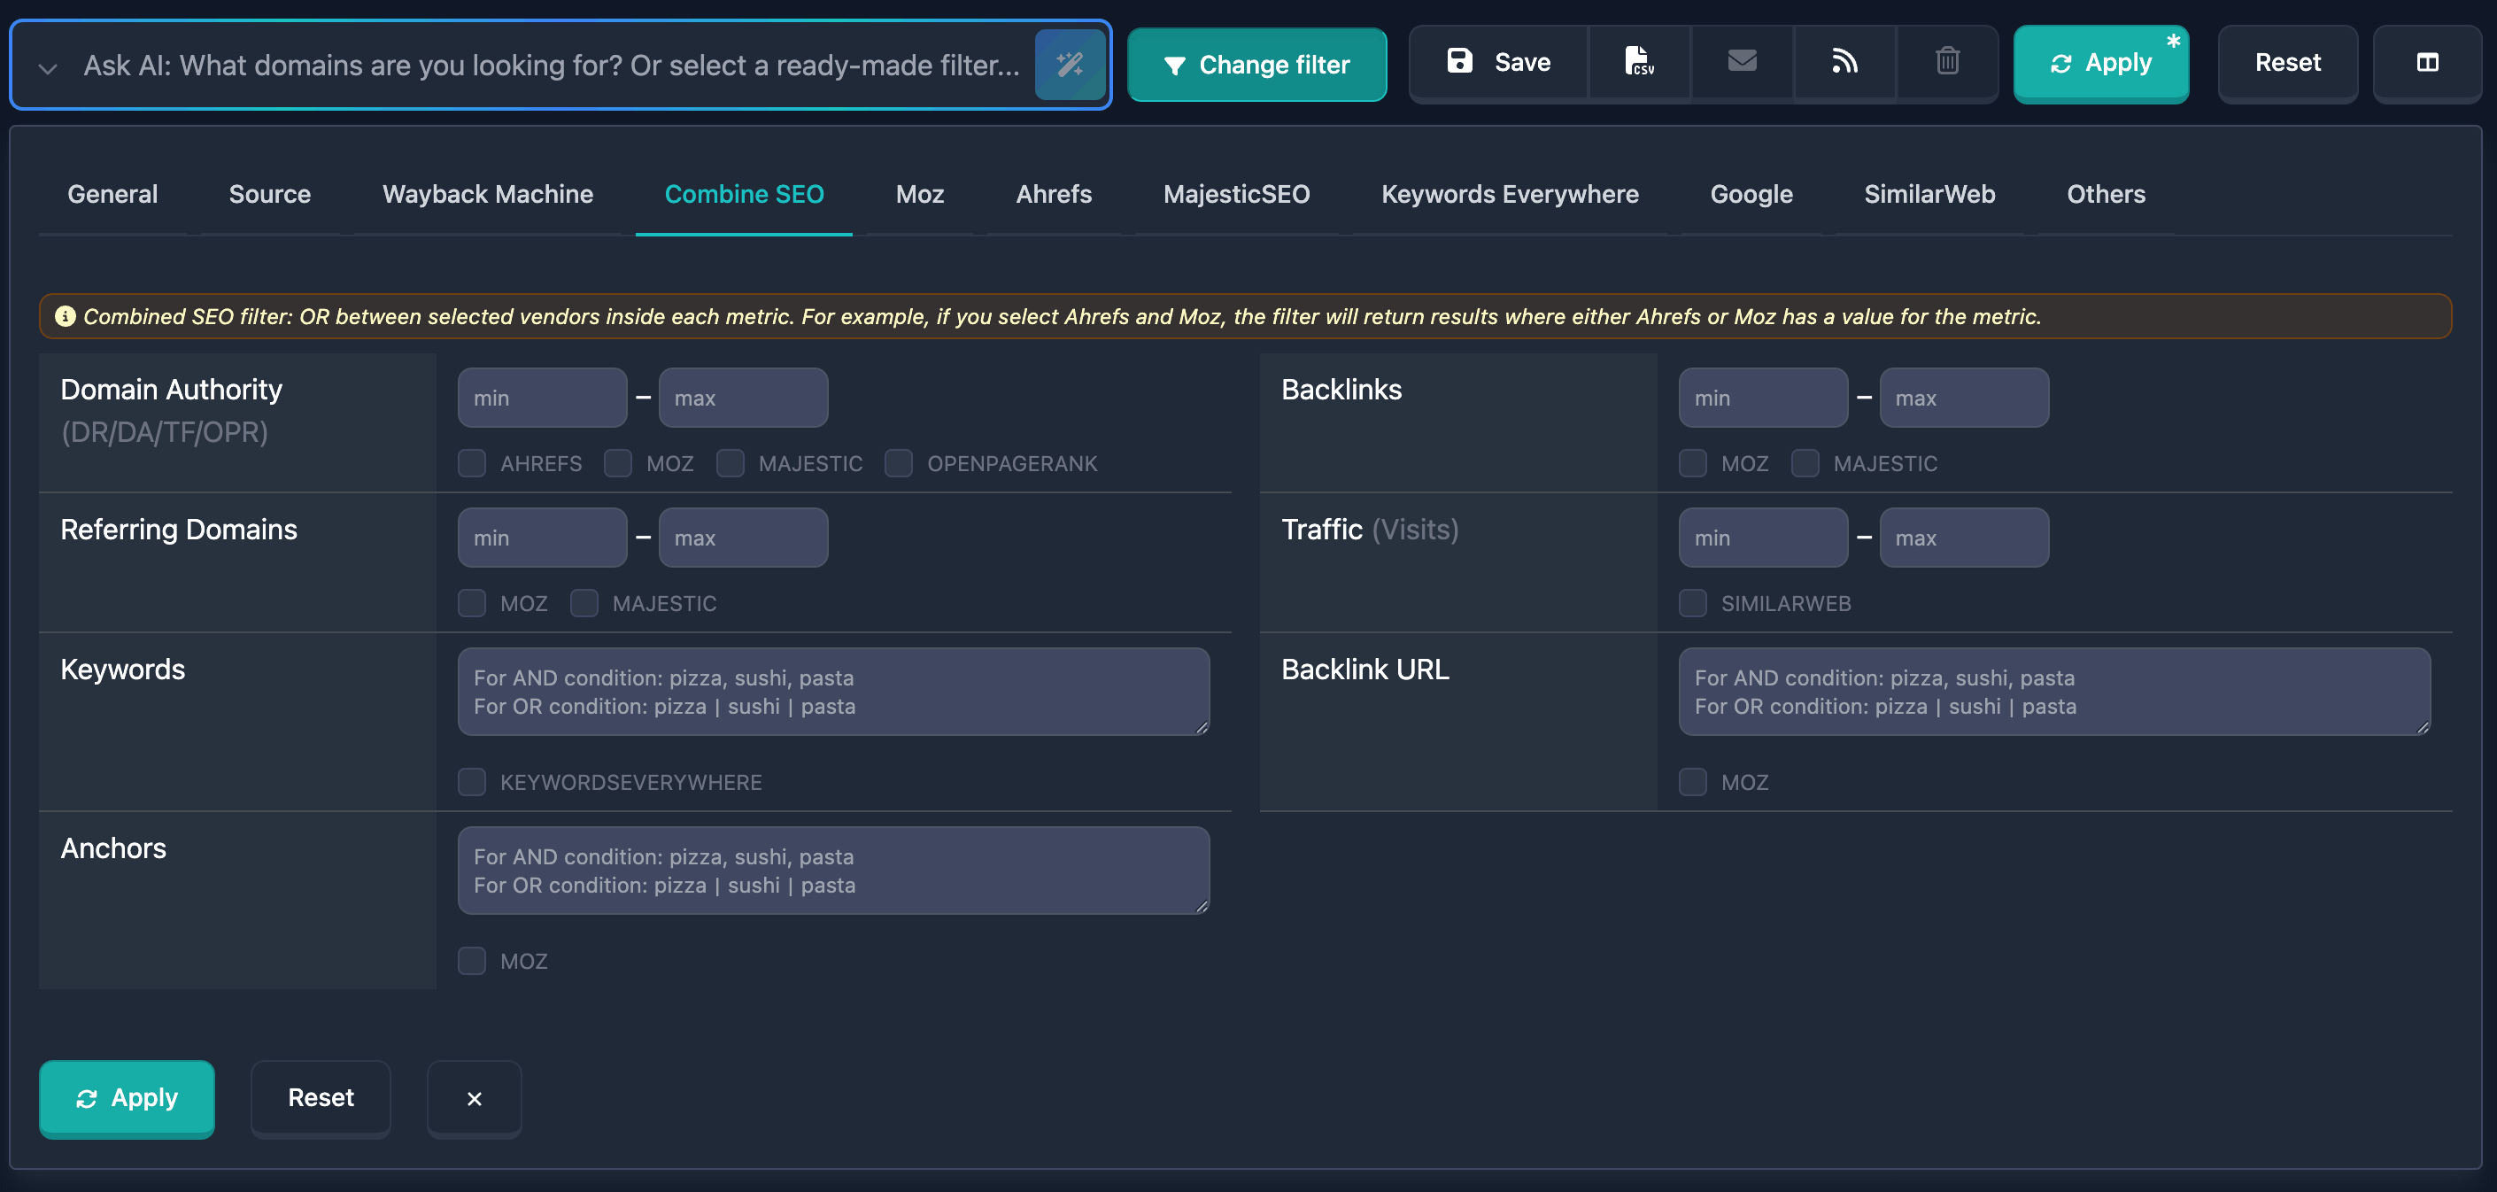Enable AHREFS for Domain Authority
The height and width of the screenshot is (1192, 2497).
(x=472, y=463)
